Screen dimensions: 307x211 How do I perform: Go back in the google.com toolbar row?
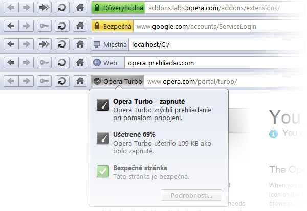tap(11, 26)
